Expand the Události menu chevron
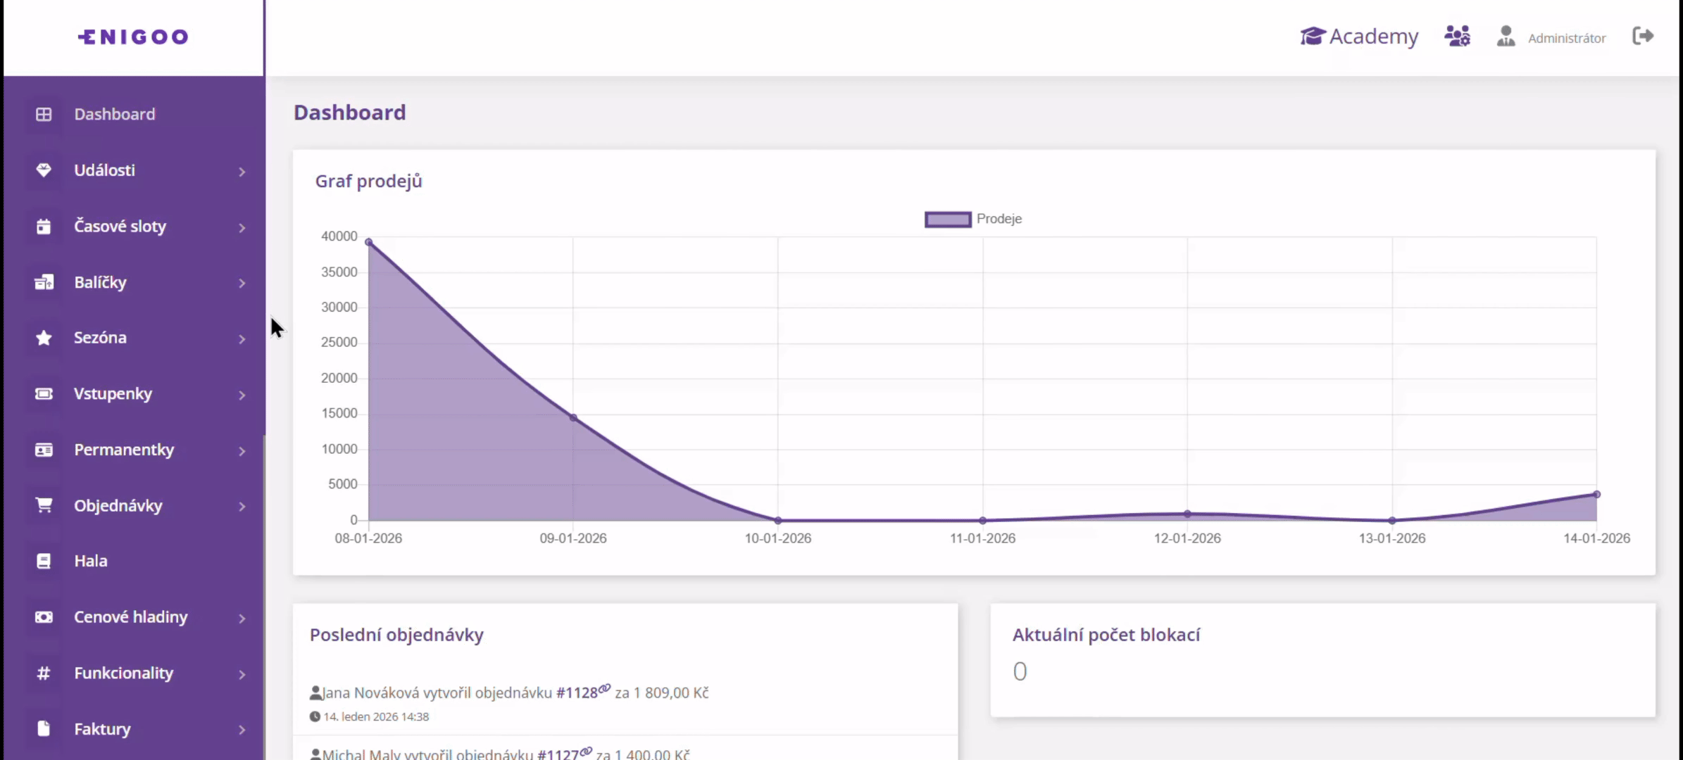The width and height of the screenshot is (1683, 760). click(242, 172)
